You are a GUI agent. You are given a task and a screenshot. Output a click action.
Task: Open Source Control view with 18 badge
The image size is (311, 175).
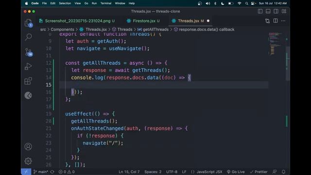[28, 52]
